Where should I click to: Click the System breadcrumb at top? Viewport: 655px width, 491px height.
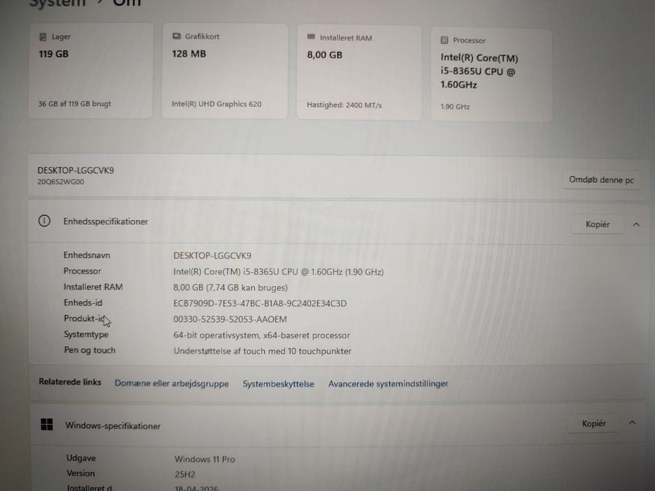57,3
